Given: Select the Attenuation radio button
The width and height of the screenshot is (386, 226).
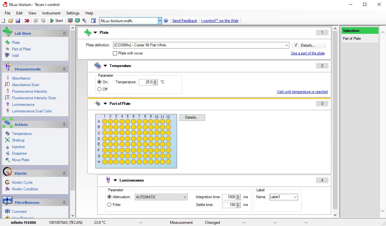Looking at the screenshot, I should click(109, 197).
